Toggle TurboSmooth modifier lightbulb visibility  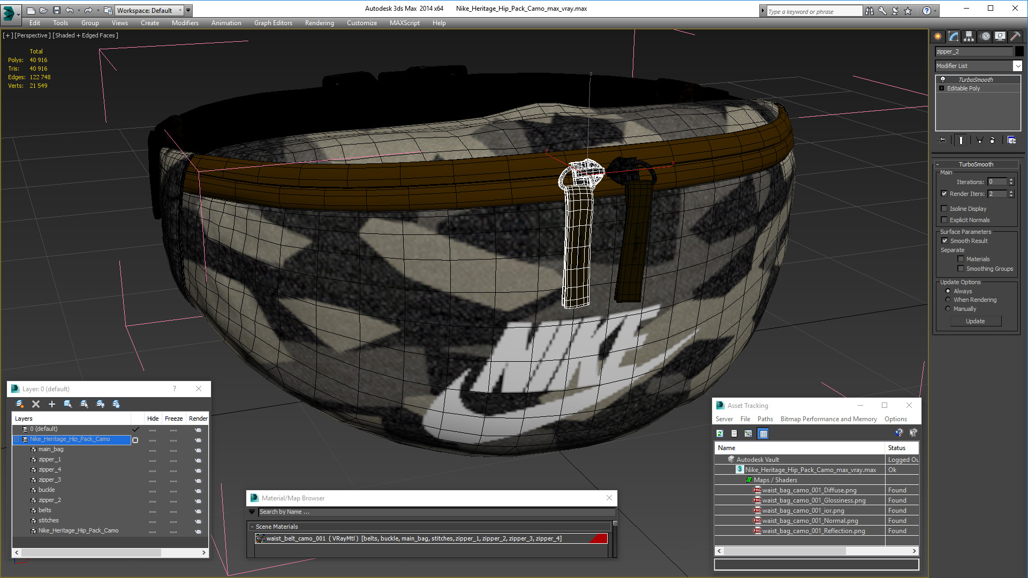943,79
